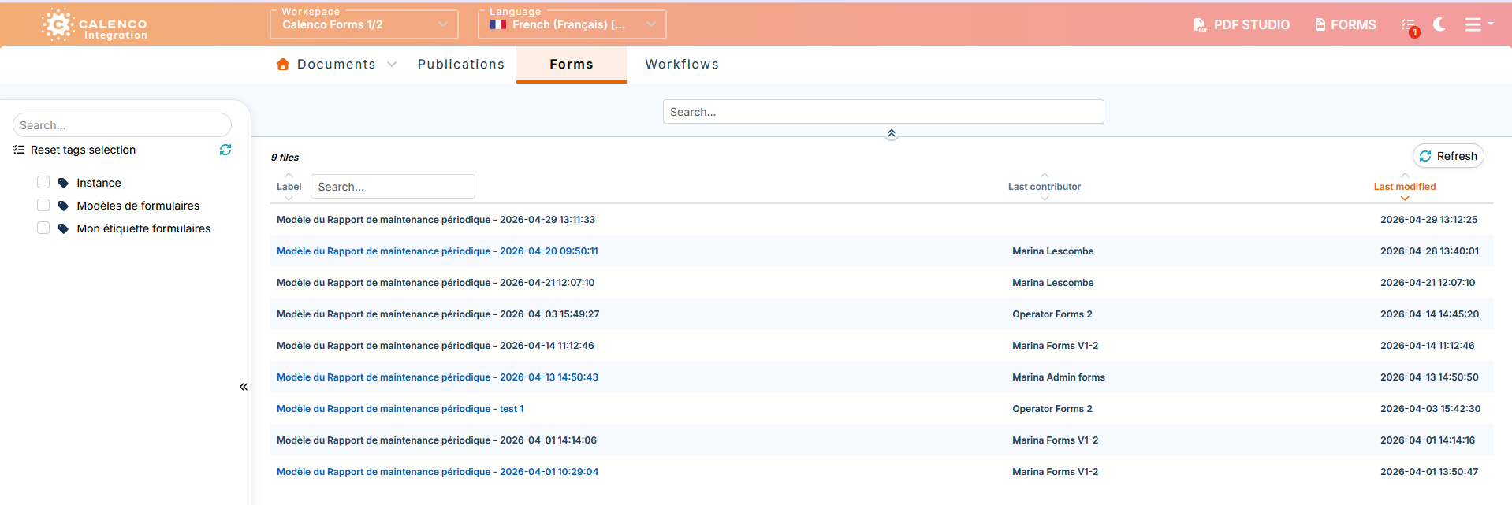Sort by Last modified column
This screenshot has width=1512, height=505.
click(1405, 187)
